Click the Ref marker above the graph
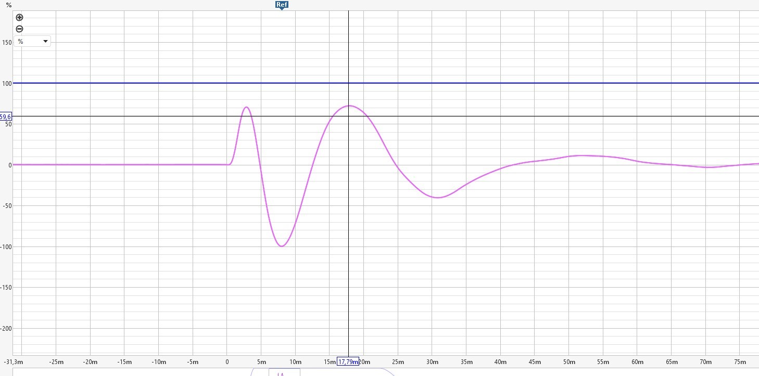 [x=282, y=5]
